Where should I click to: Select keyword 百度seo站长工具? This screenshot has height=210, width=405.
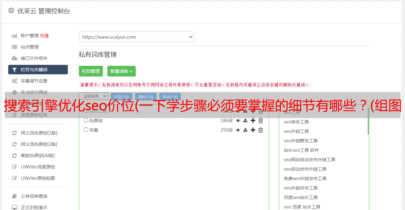click(301, 197)
